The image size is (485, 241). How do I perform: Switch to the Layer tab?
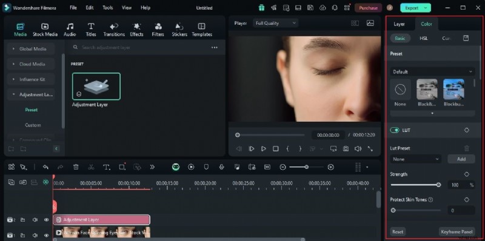click(399, 24)
